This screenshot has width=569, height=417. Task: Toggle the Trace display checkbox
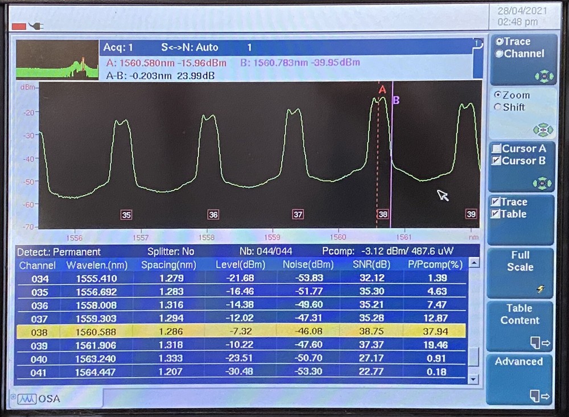pyautogui.click(x=496, y=202)
